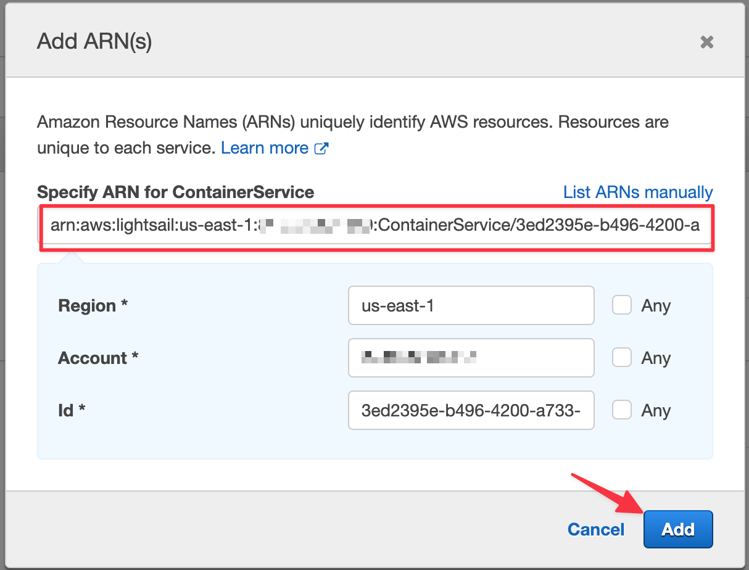749x570 pixels.
Task: Click the Region * label
Action: 93,306
